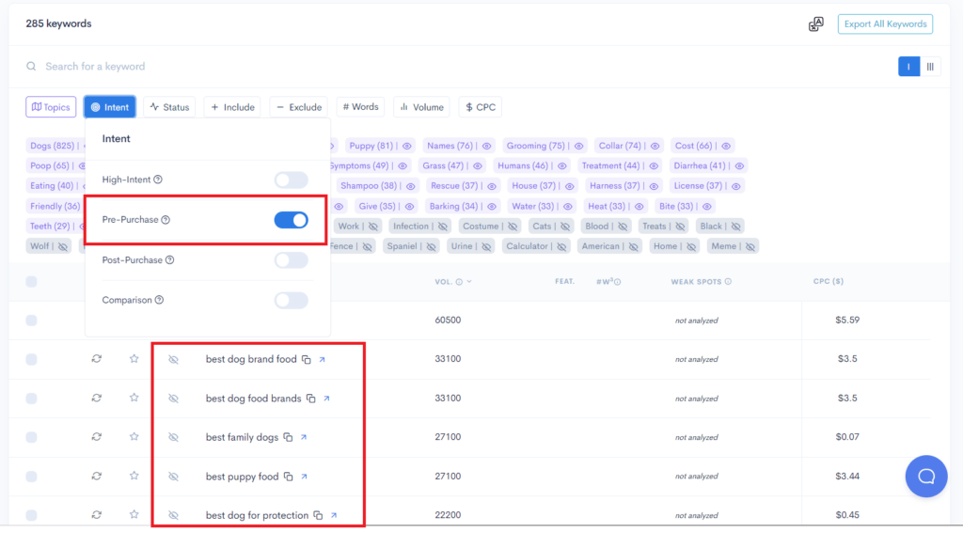Click the Export All Keywords button
The image size is (963, 548).
[x=885, y=23]
